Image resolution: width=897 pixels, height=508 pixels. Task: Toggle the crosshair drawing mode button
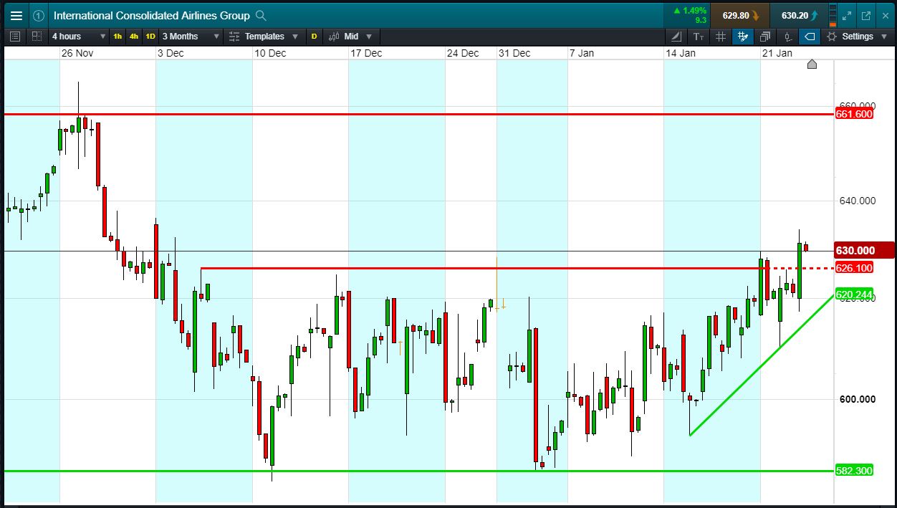pos(742,37)
